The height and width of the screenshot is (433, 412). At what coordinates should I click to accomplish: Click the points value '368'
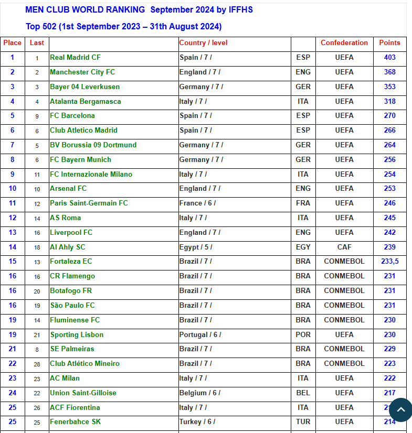pyautogui.click(x=389, y=72)
